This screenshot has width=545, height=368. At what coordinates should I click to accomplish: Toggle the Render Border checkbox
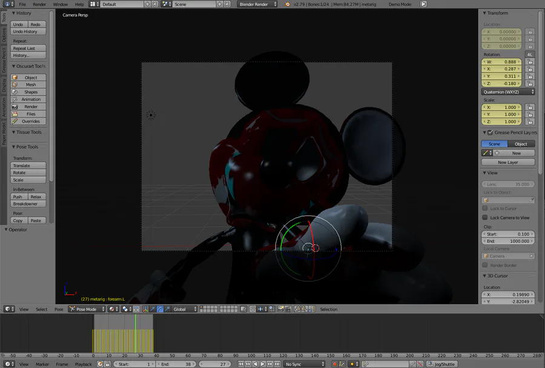click(x=485, y=265)
